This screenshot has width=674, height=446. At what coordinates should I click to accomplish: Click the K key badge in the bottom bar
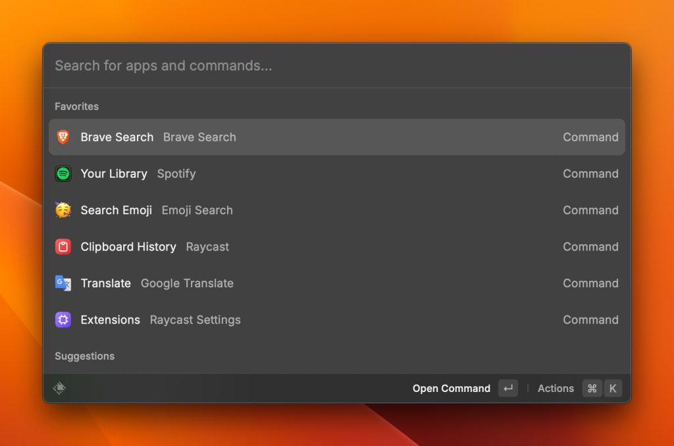(613, 389)
